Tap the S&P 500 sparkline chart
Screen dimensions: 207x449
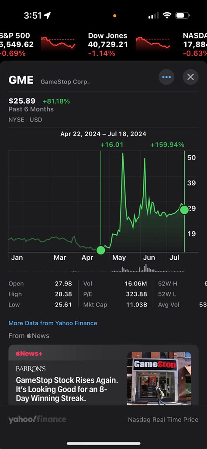tap(59, 44)
